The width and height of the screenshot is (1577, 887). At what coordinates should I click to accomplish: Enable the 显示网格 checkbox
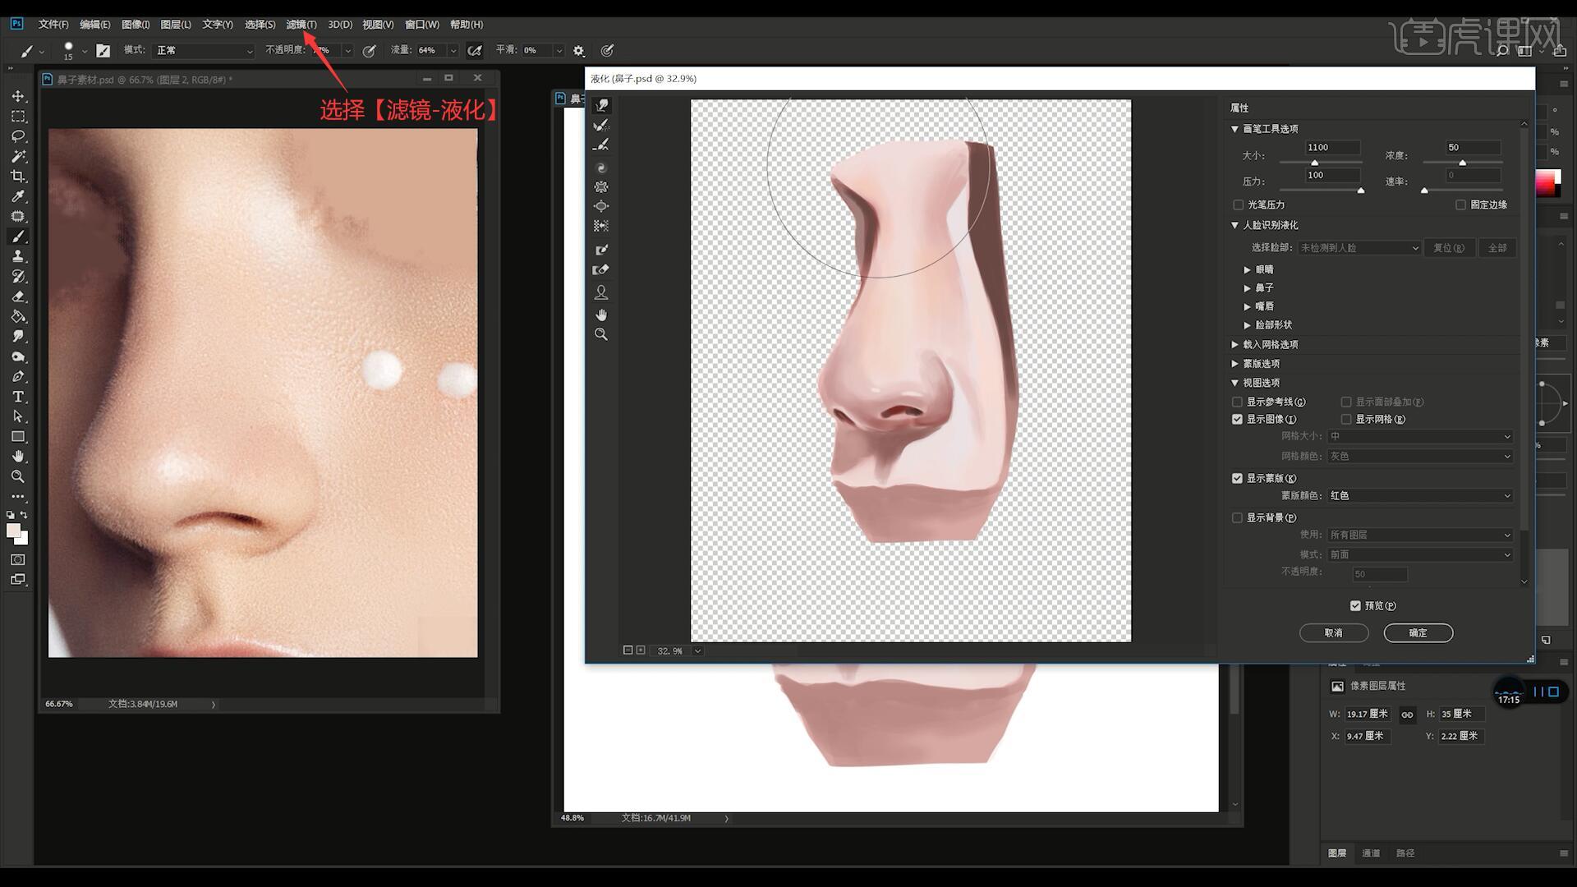pos(1346,419)
